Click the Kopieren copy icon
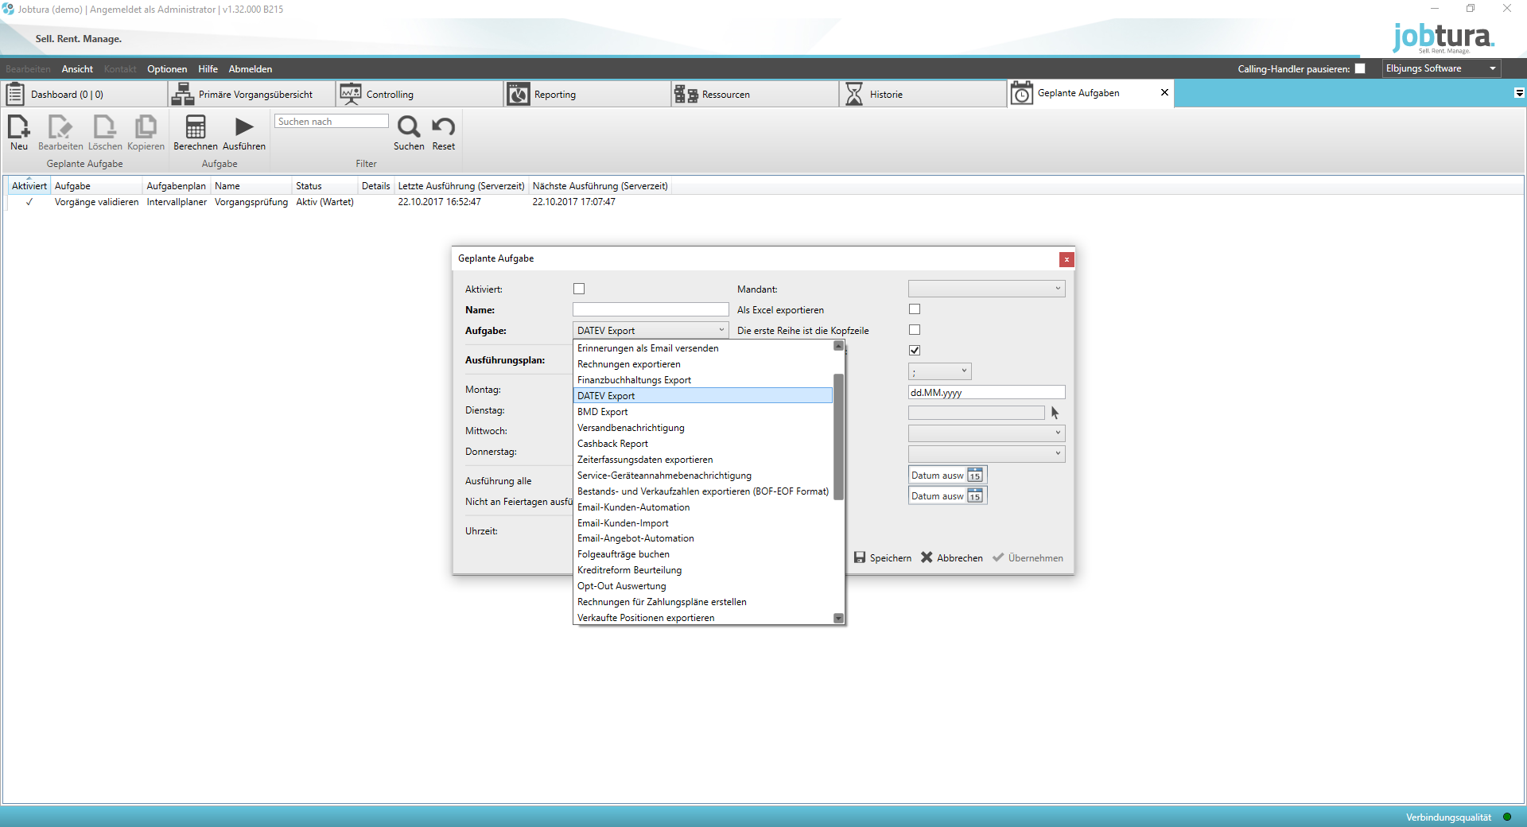The image size is (1527, 827). pyautogui.click(x=146, y=126)
